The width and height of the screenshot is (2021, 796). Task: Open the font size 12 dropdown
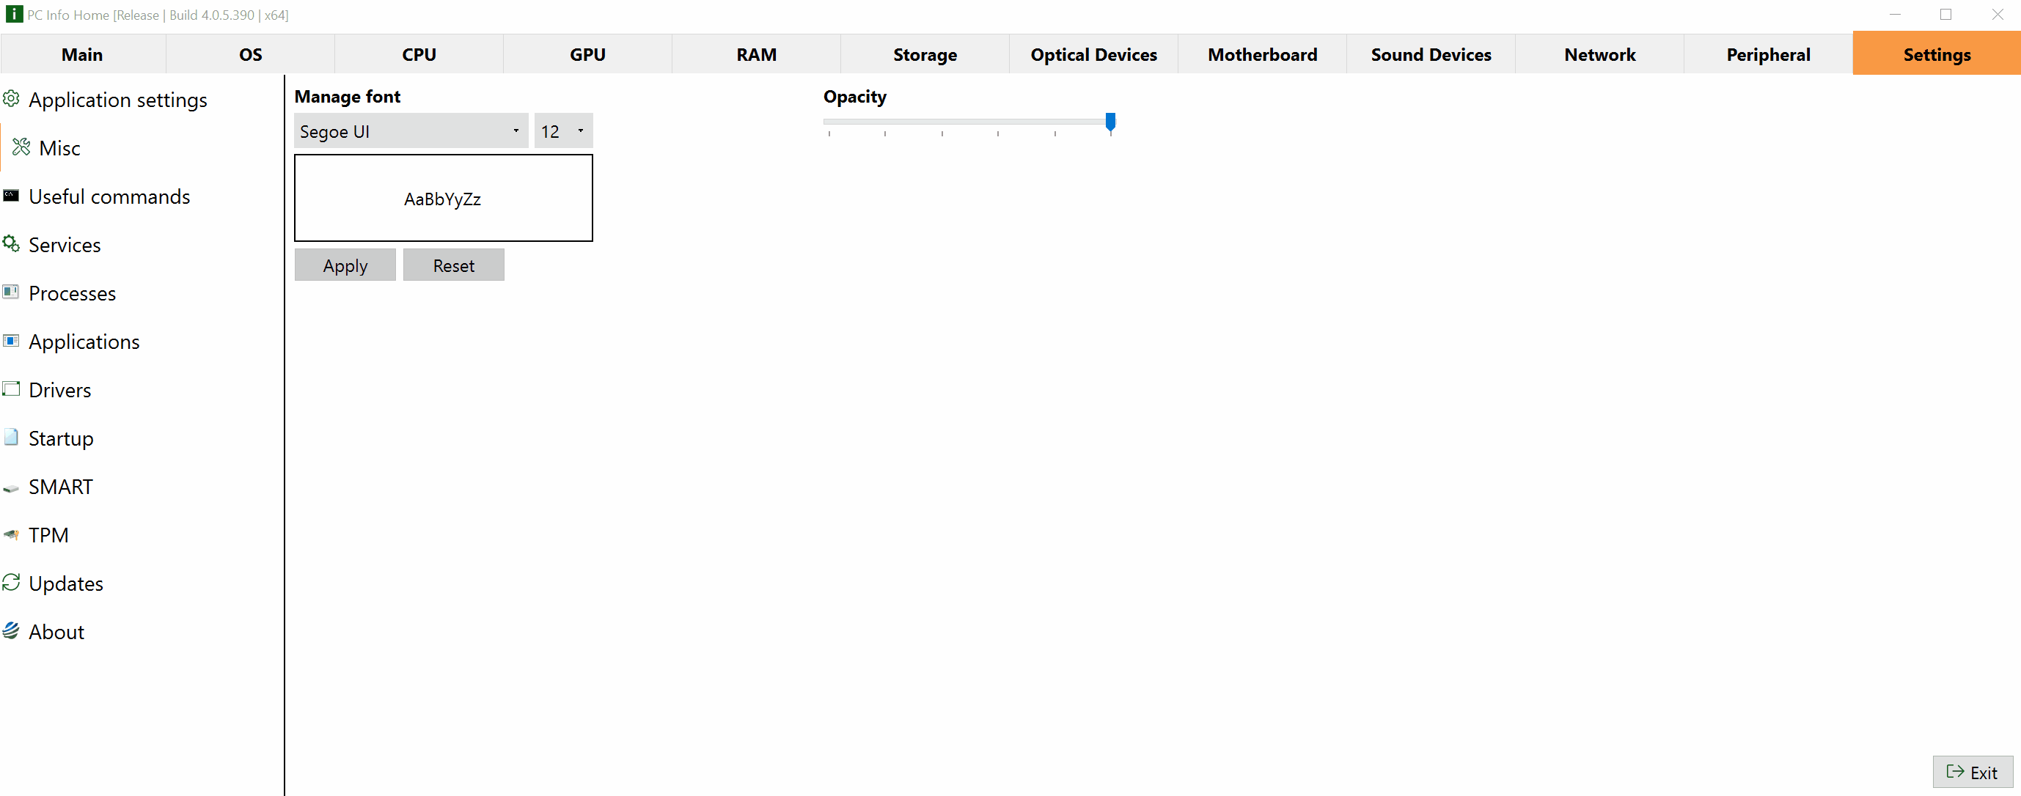point(563,131)
